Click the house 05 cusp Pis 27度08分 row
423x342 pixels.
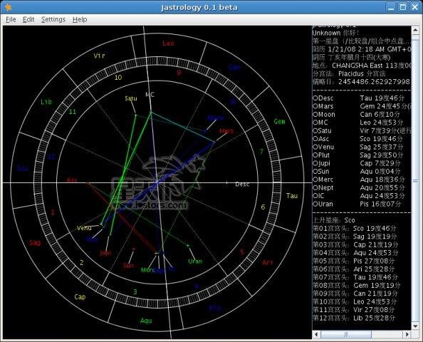click(354, 261)
